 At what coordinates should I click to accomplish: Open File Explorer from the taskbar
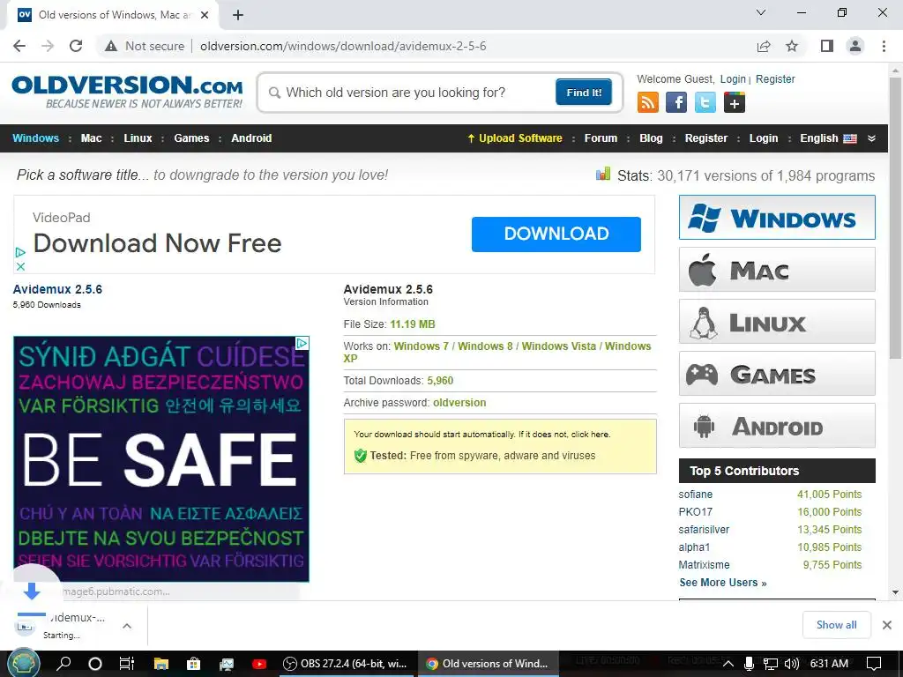pos(161,663)
